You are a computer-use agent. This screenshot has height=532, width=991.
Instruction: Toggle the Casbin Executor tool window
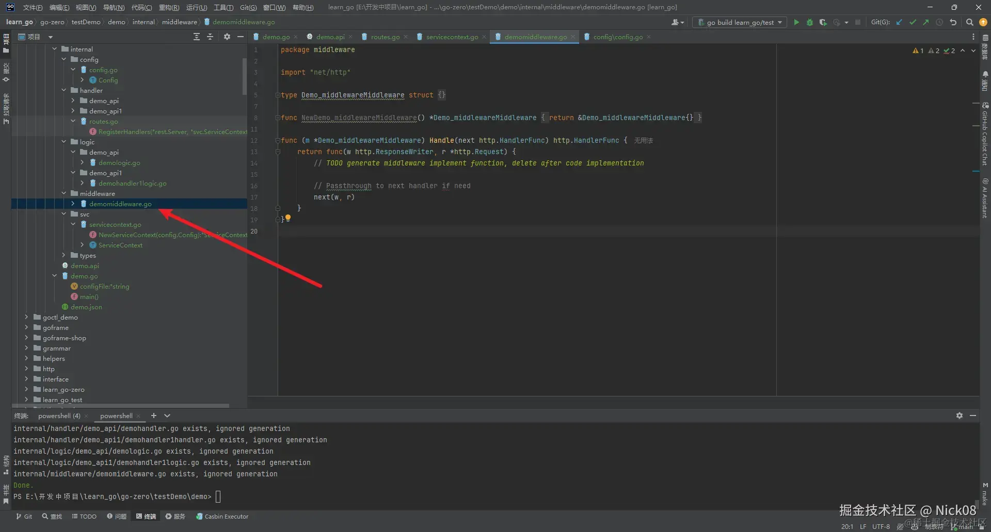[222, 516]
